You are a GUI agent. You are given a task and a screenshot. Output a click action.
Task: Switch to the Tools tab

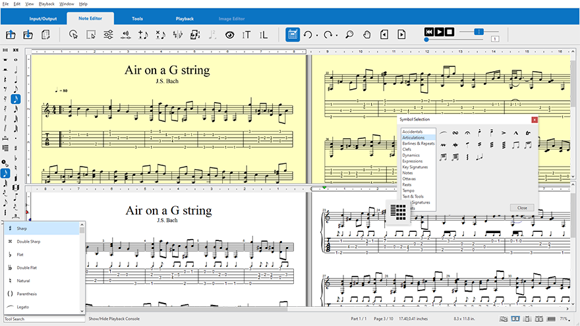point(137,18)
